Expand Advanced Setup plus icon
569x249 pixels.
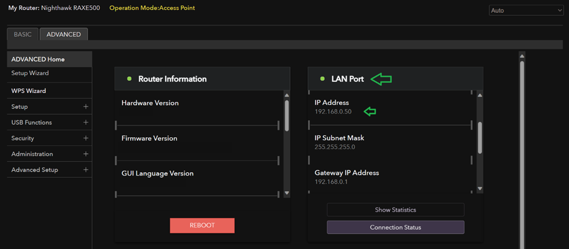click(x=86, y=170)
